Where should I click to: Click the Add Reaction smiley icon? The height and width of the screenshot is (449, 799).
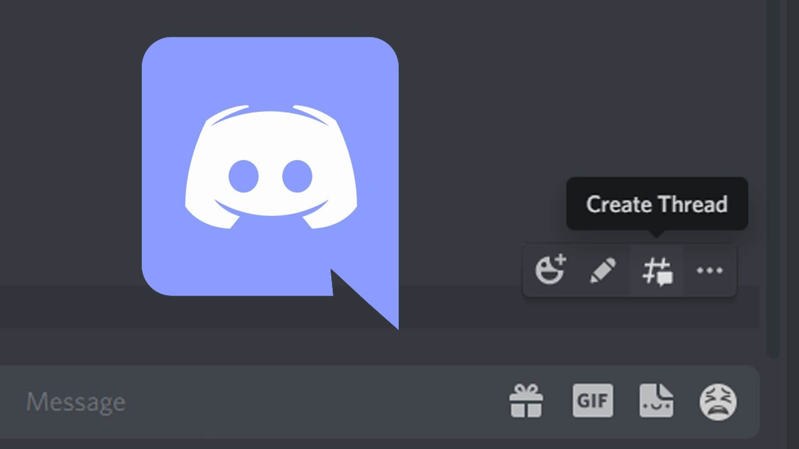click(550, 270)
